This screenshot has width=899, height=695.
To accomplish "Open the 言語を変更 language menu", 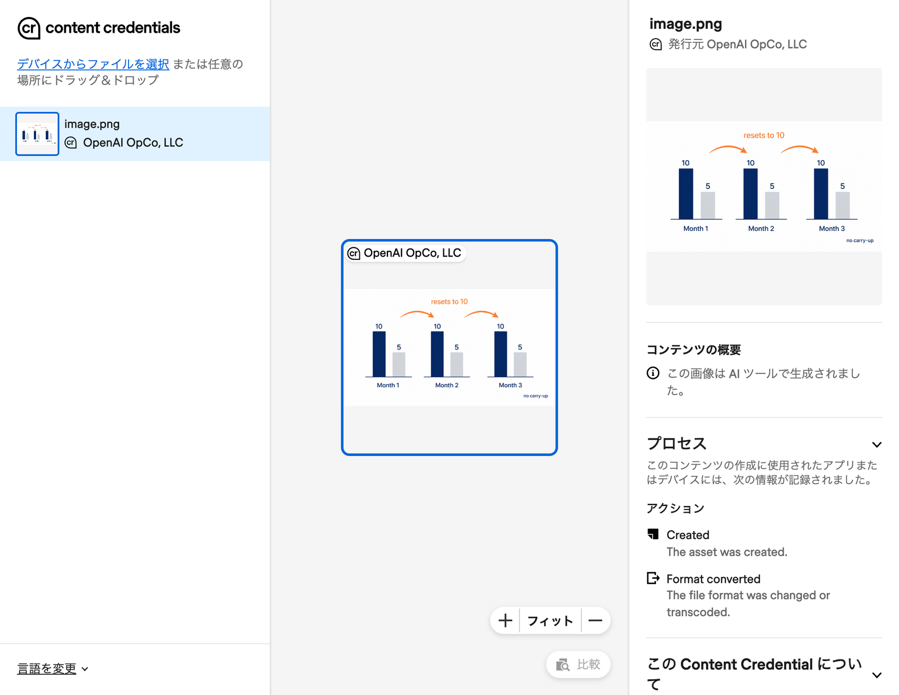I will [52, 669].
